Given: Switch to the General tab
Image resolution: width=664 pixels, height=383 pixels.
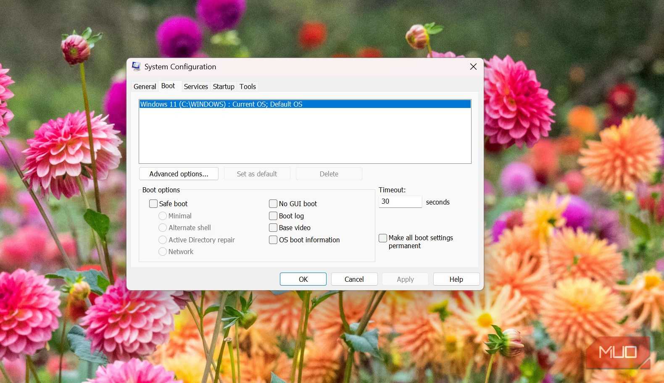Looking at the screenshot, I should (145, 87).
